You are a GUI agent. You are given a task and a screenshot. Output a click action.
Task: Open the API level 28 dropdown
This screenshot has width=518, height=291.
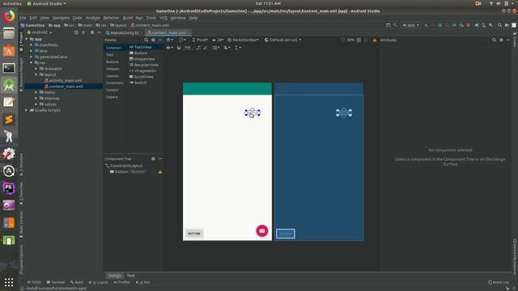click(218, 40)
